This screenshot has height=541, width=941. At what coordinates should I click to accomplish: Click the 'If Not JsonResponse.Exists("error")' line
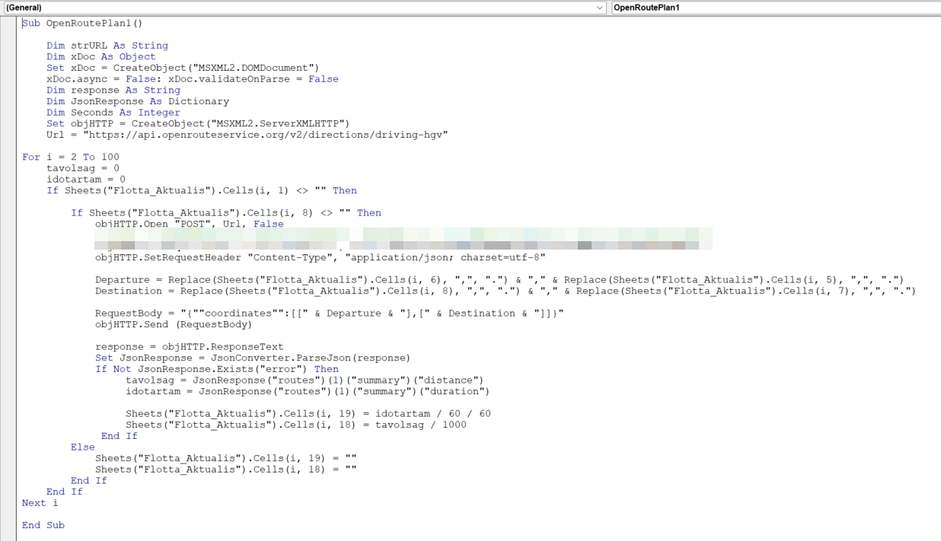[x=217, y=369]
